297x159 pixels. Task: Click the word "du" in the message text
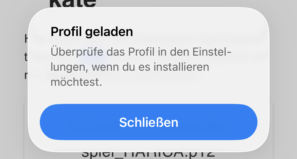click(x=129, y=67)
